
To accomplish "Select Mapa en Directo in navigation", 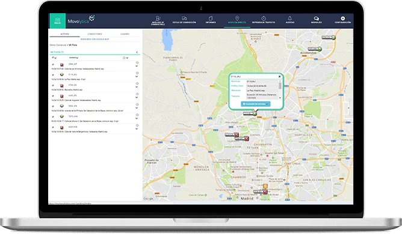I will 237,20.
